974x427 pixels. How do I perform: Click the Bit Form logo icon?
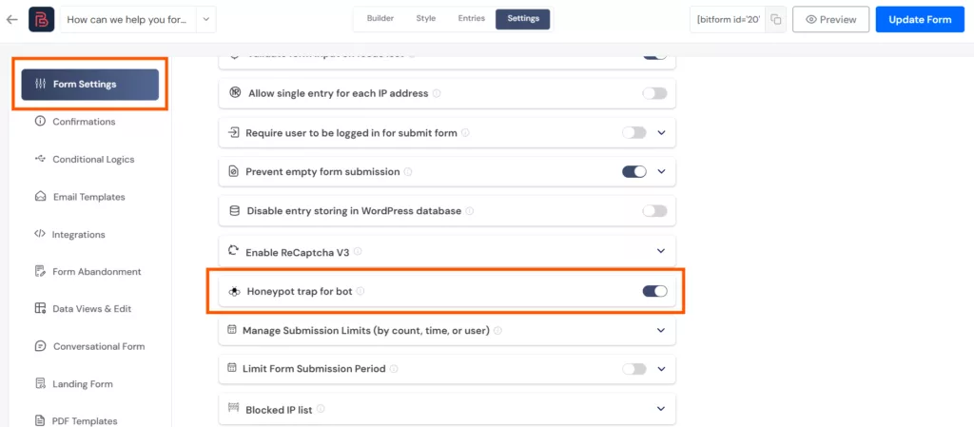click(x=42, y=19)
